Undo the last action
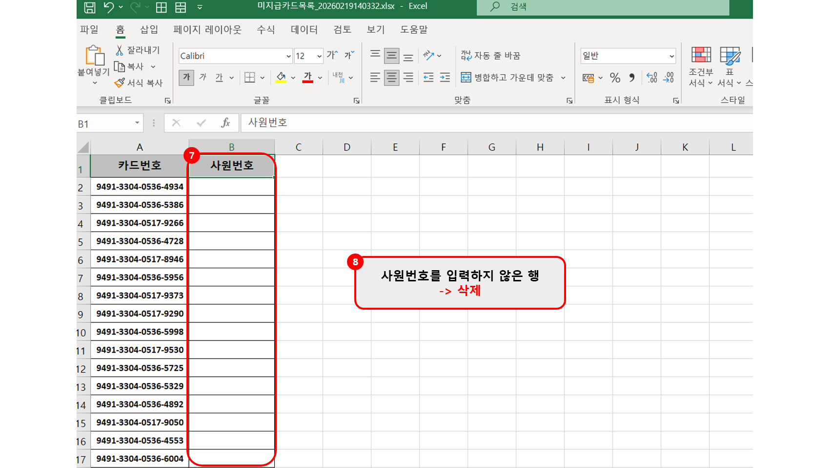813x468 pixels. [x=109, y=7]
